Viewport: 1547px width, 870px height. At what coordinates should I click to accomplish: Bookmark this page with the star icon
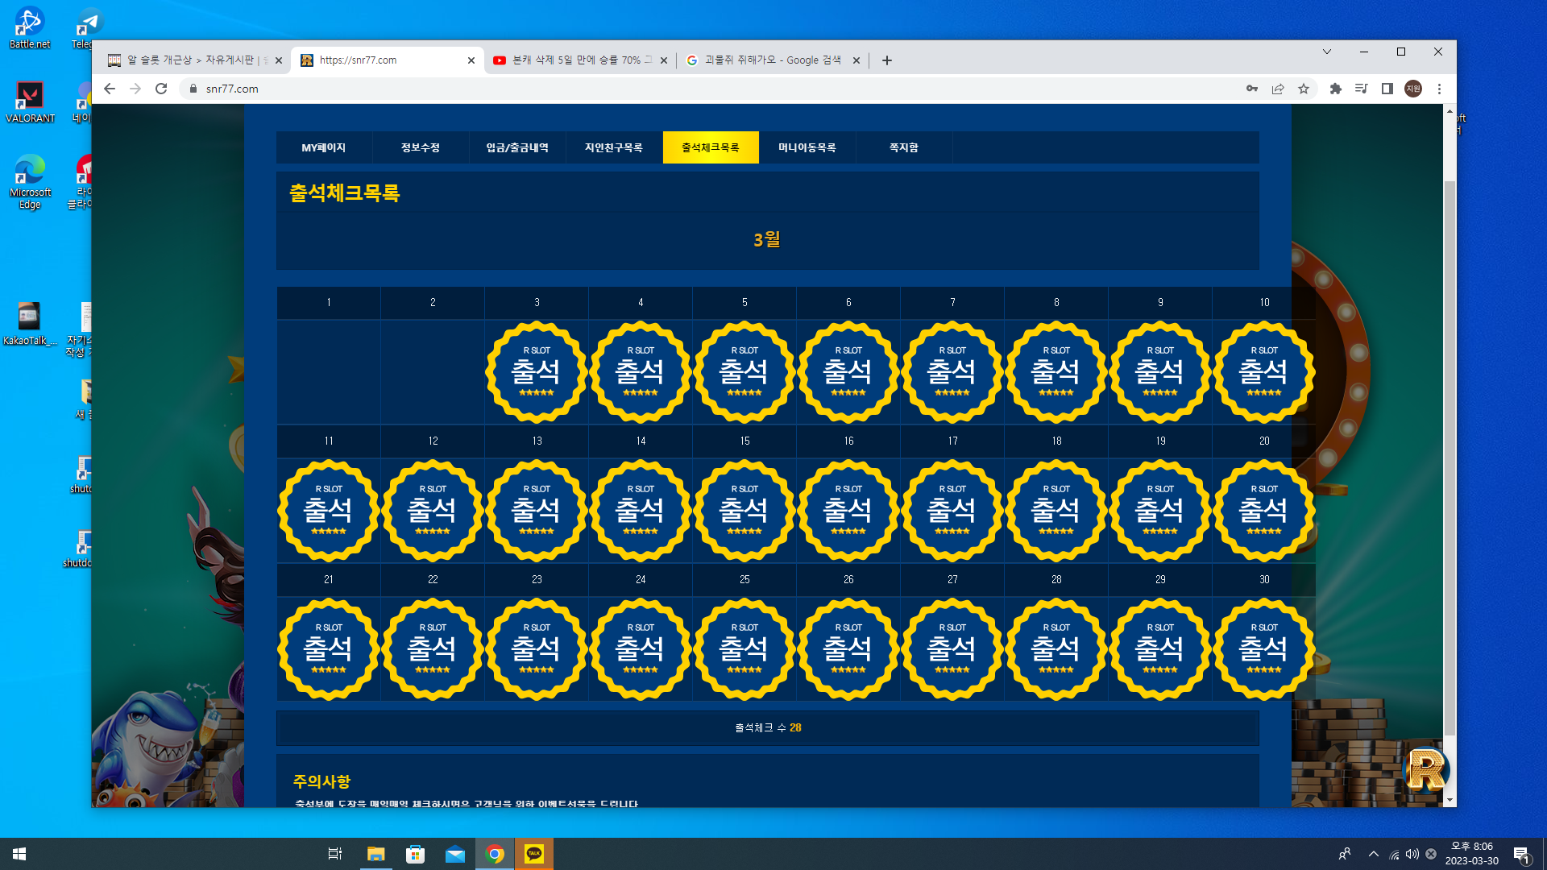click(x=1304, y=89)
